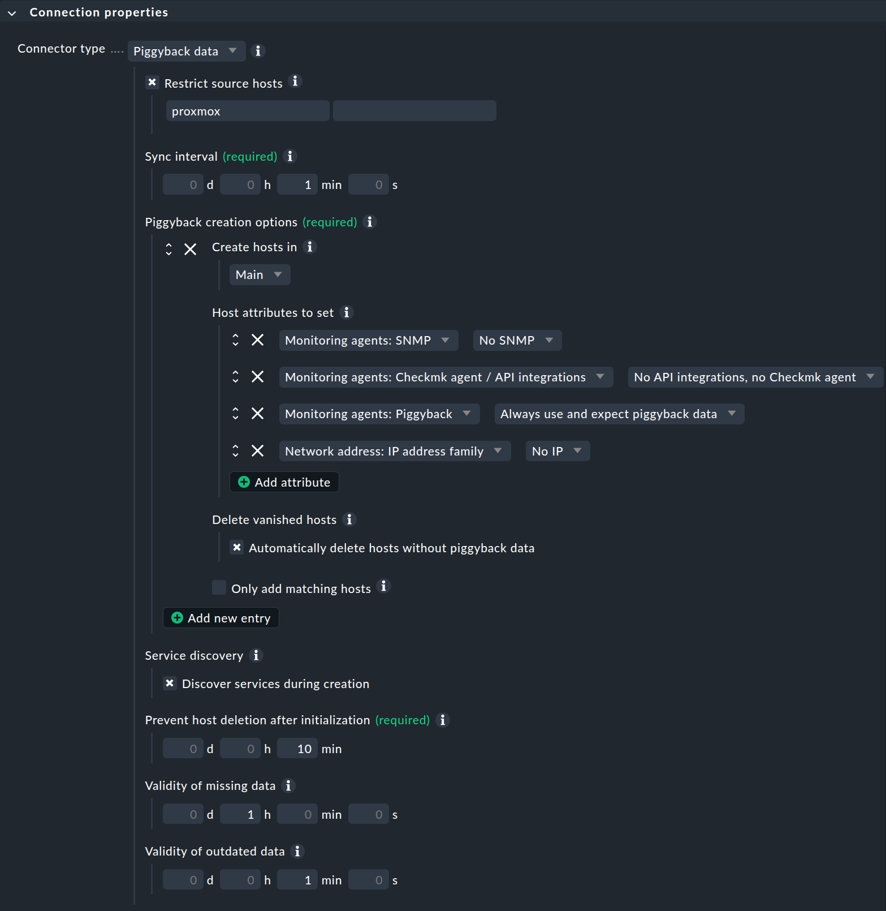The width and height of the screenshot is (886, 911).
Task: Delete the Create hosts in entry
Action: click(x=190, y=248)
